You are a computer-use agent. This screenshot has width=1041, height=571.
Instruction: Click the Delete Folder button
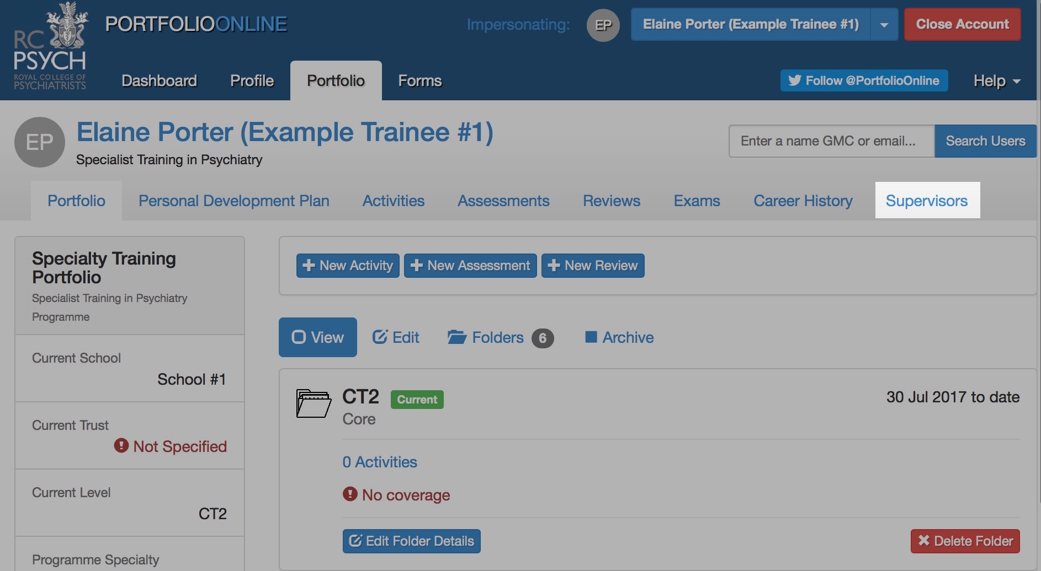click(x=965, y=541)
